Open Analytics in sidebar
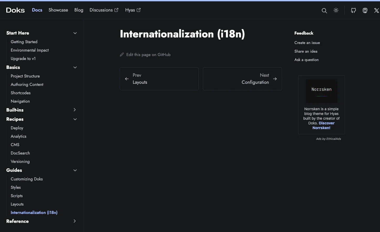This screenshot has width=380, height=232. (19, 136)
